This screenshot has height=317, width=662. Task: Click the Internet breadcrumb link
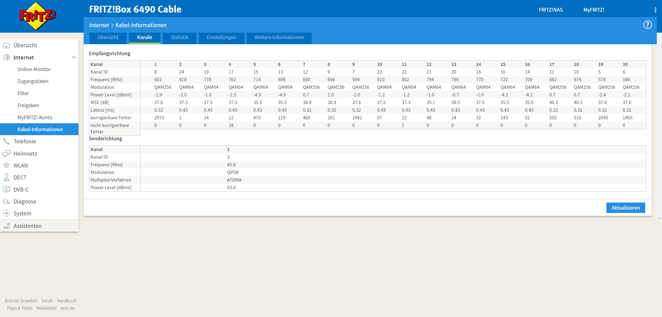[x=99, y=25]
